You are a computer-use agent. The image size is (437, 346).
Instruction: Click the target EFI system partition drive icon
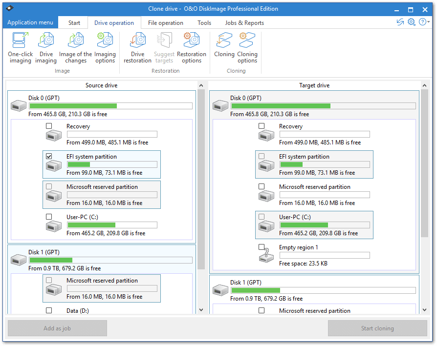pyautogui.click(x=266, y=166)
